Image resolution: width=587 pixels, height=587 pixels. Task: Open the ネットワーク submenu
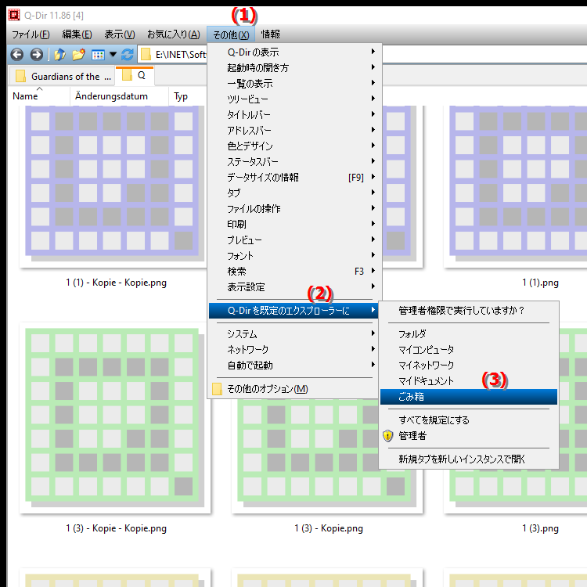295,349
